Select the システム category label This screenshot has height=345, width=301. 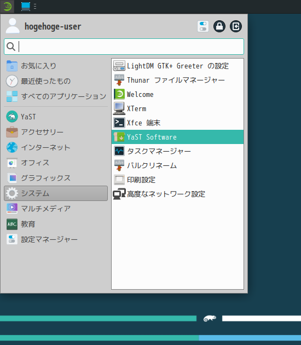pyautogui.click(x=35, y=193)
